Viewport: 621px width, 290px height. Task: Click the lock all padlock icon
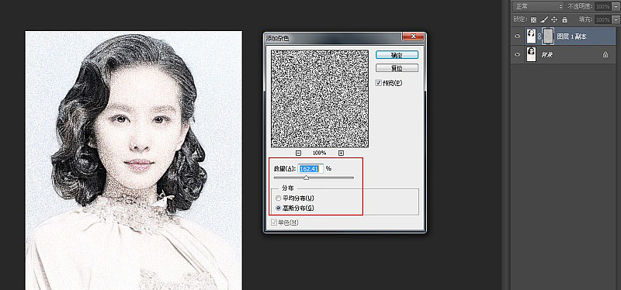tap(565, 19)
